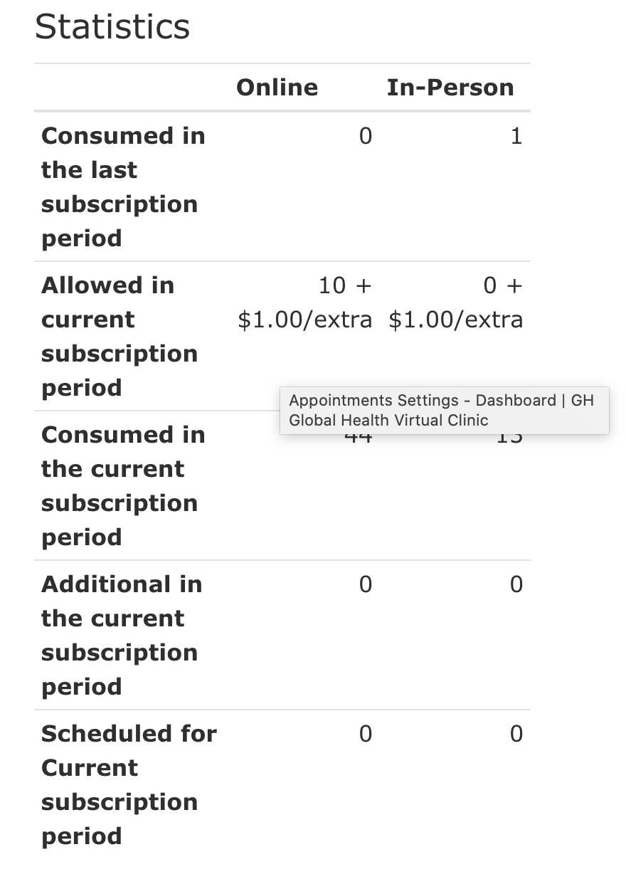Click Online value for last period consumed
This screenshot has height=884, width=626.
point(365,136)
